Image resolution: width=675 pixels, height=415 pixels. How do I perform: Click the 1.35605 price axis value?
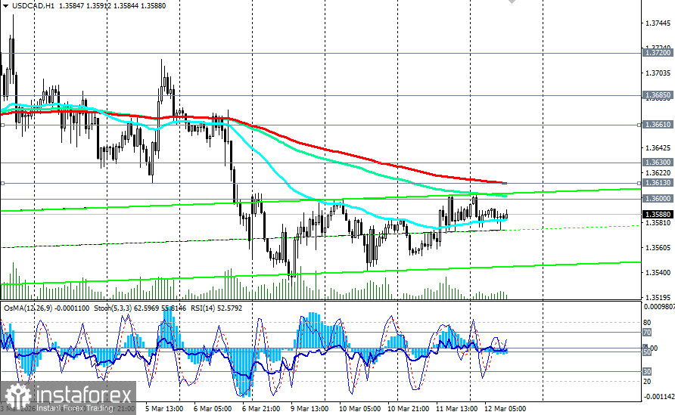658,248
